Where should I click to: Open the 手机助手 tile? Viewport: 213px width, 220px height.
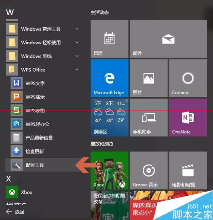click(149, 118)
